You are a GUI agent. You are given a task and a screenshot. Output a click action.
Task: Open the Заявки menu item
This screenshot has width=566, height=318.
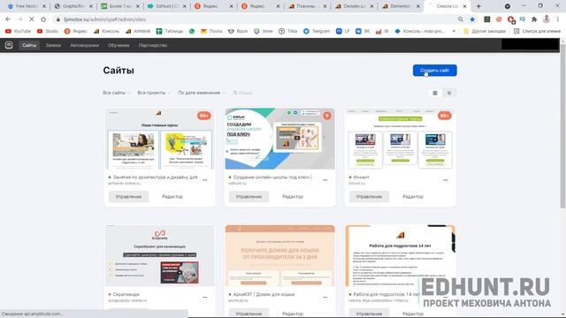click(53, 45)
